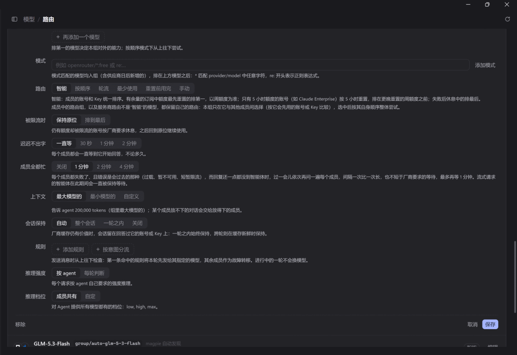Click 再添加一个模型 button
The image size is (517, 355).
(x=78, y=37)
